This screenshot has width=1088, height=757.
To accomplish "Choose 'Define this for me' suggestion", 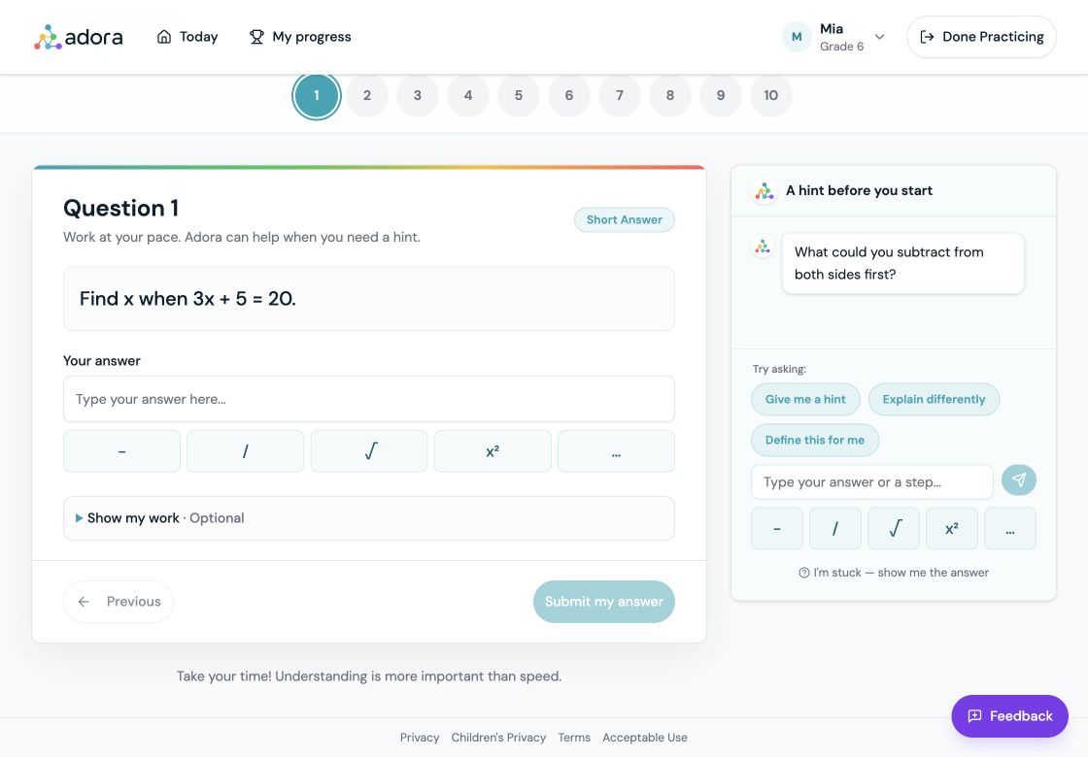I will click(815, 441).
